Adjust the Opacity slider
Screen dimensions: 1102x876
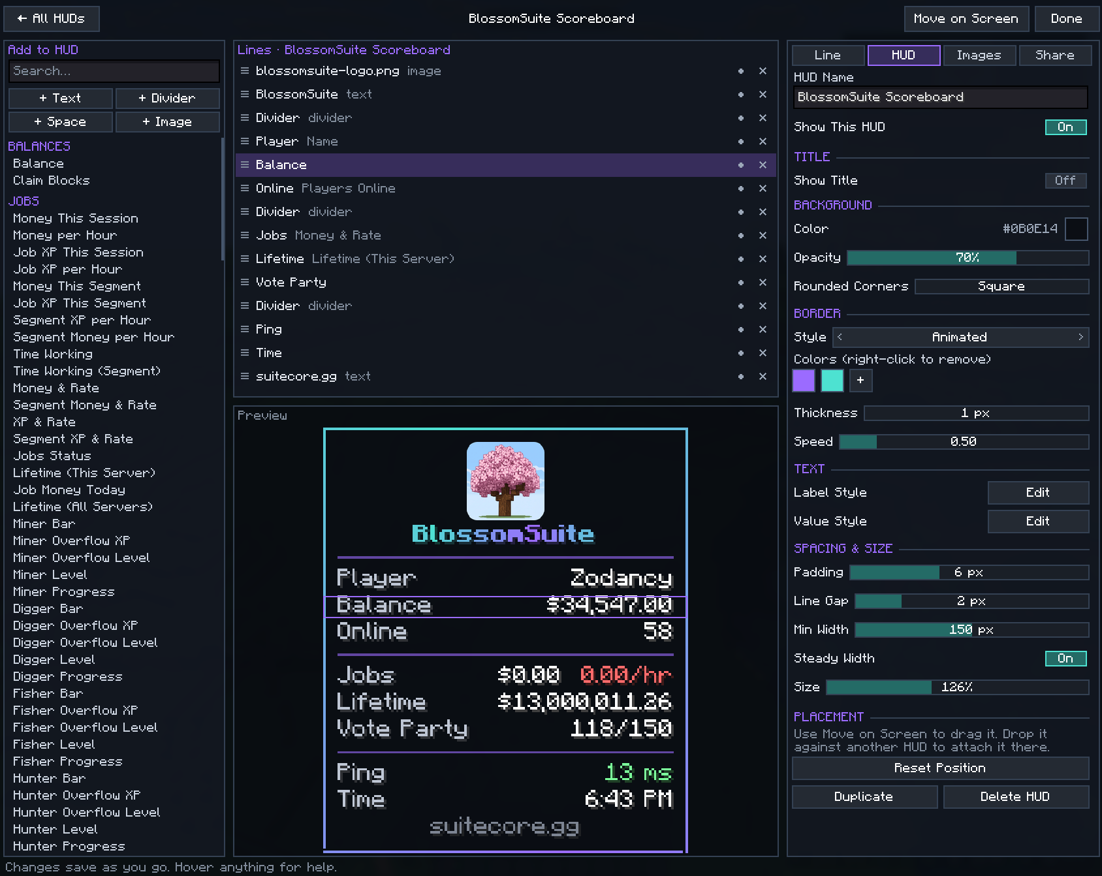pos(968,258)
